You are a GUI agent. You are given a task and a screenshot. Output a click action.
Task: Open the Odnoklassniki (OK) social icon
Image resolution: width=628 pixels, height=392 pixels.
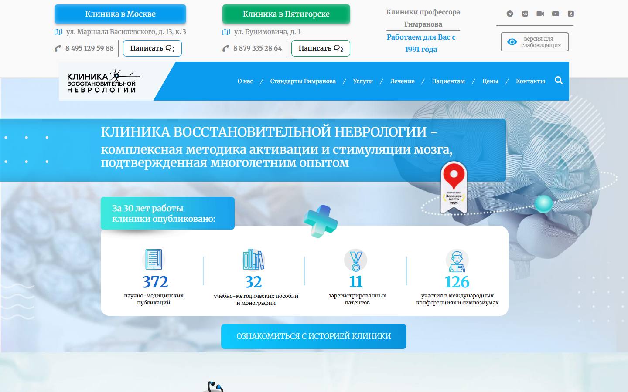571,14
